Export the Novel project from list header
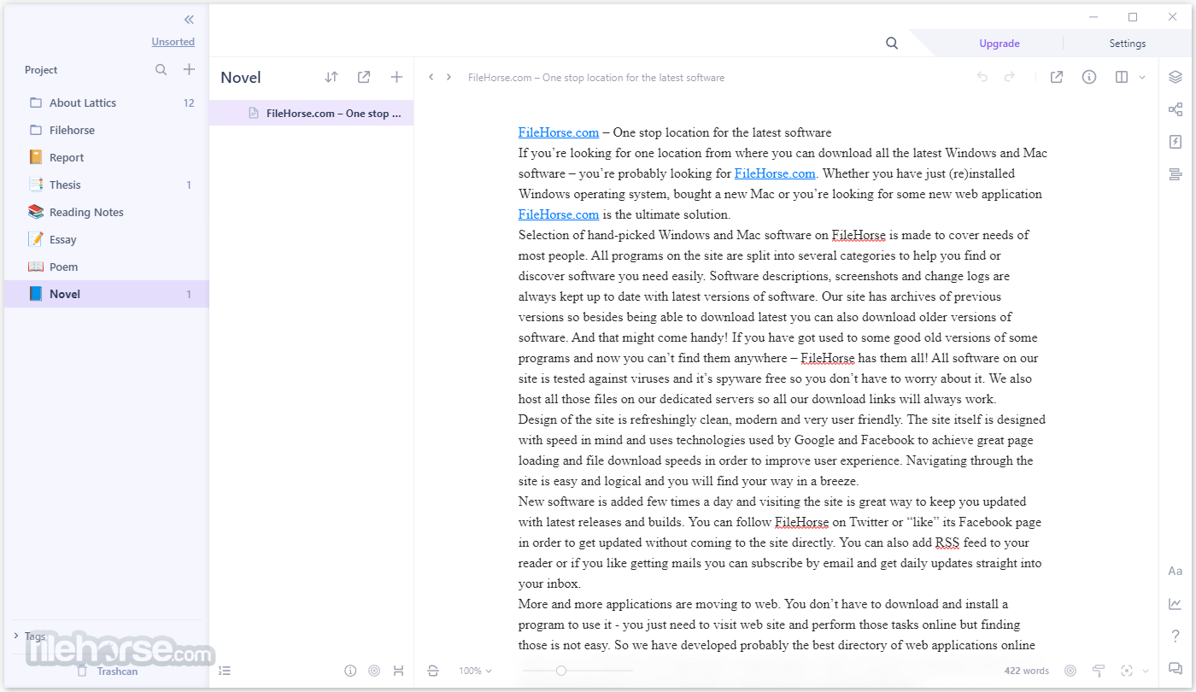Image resolution: width=1196 pixels, height=692 pixels. tap(364, 77)
